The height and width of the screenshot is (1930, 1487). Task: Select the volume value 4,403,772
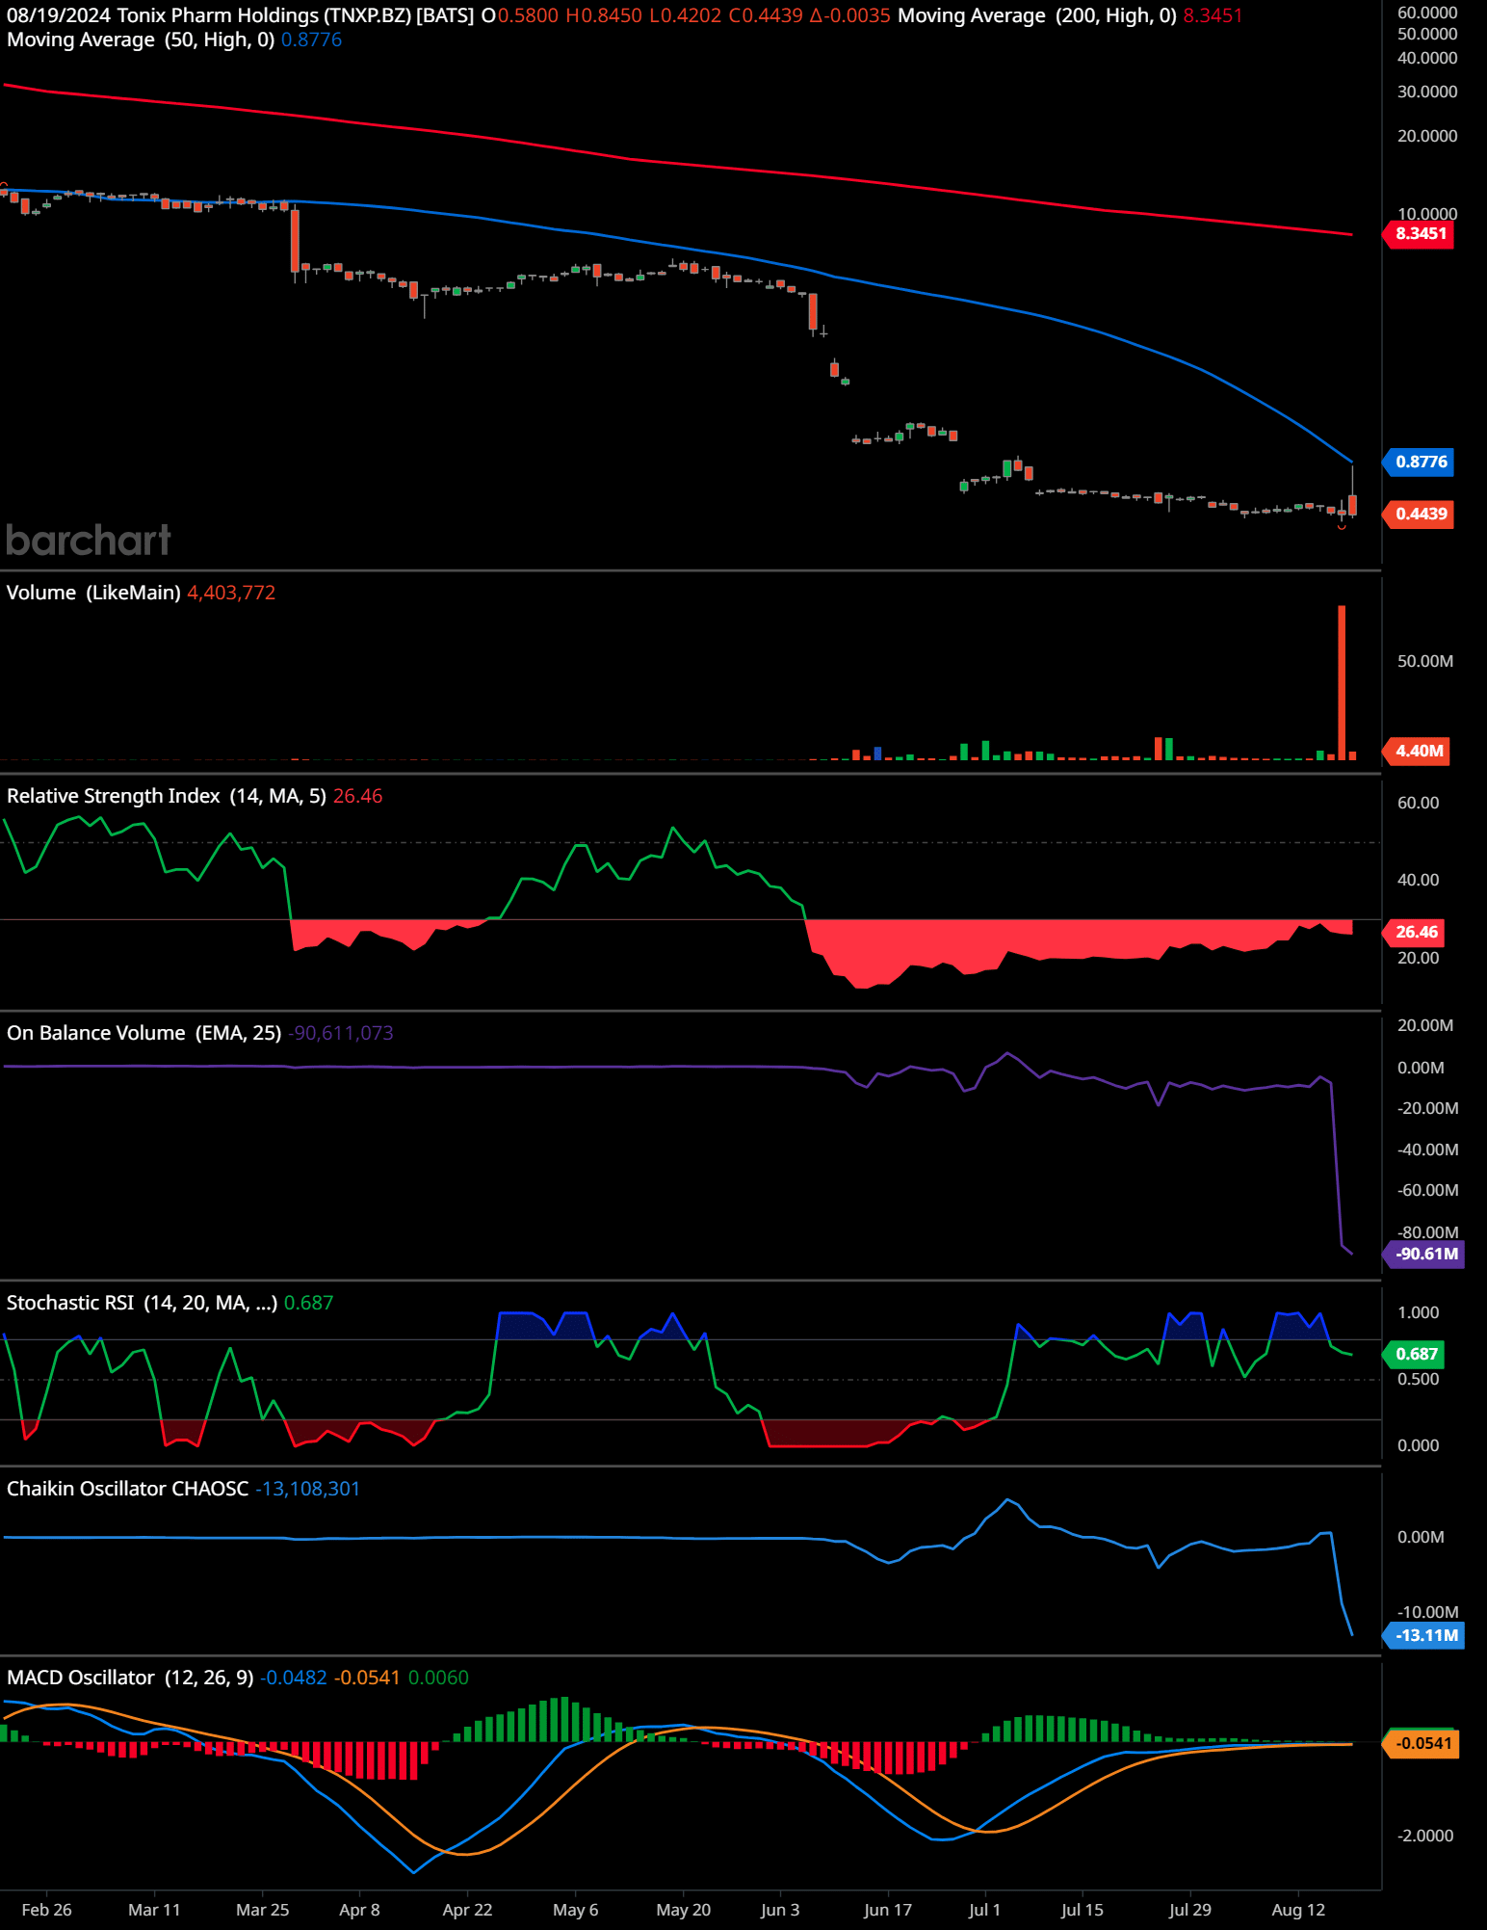pyautogui.click(x=231, y=593)
